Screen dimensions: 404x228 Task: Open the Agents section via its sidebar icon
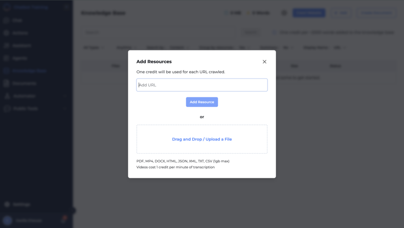[x=7, y=58]
